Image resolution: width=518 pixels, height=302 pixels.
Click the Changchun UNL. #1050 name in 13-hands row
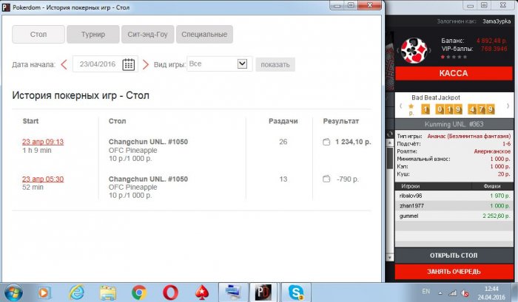click(x=148, y=179)
